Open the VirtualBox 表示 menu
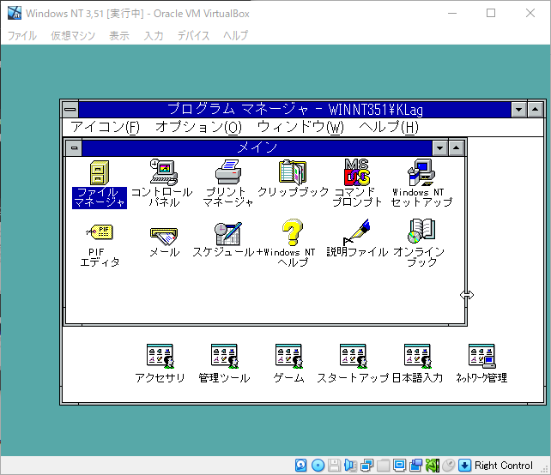 click(119, 35)
